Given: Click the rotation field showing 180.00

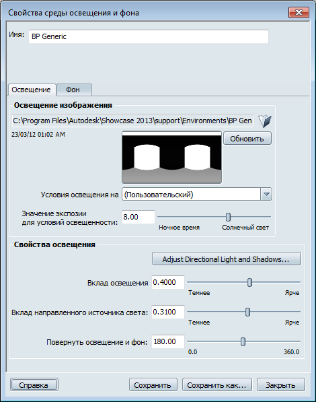Looking at the screenshot, I should coord(168,341).
